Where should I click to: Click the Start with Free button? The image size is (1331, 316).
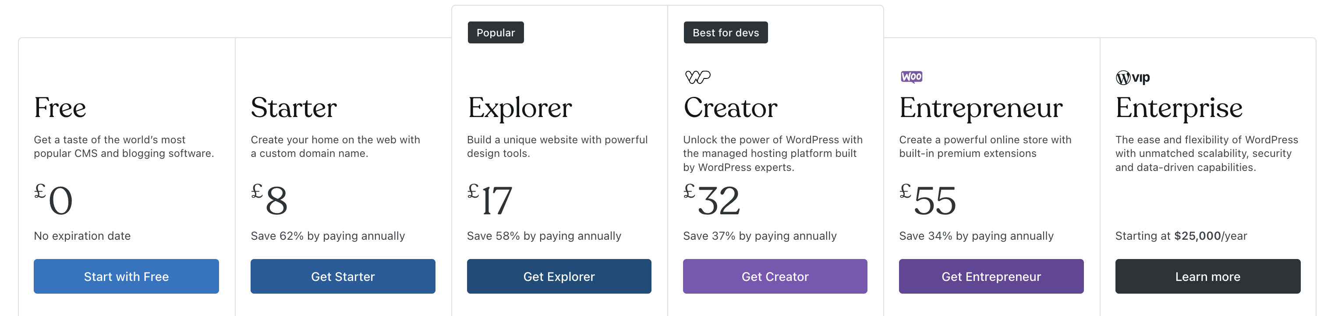click(x=126, y=276)
